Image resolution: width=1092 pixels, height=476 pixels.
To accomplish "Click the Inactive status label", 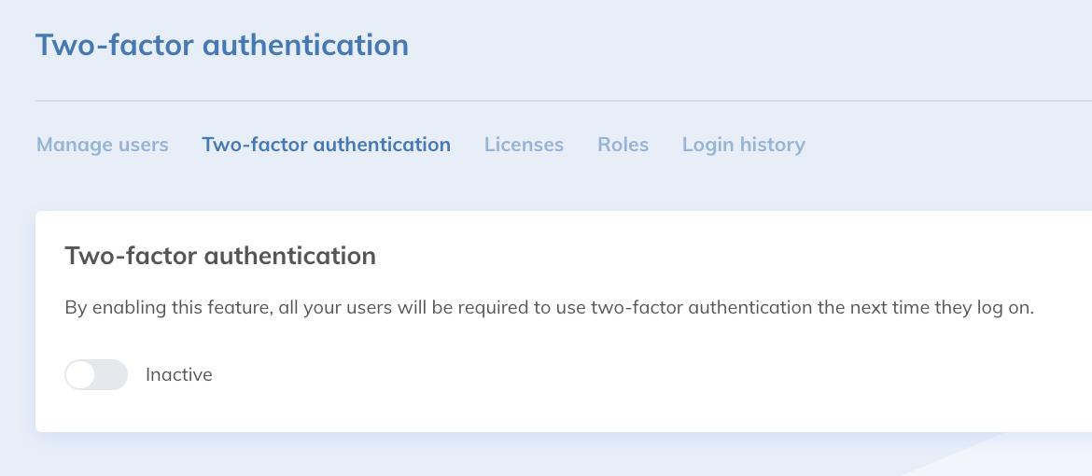I will (x=179, y=374).
